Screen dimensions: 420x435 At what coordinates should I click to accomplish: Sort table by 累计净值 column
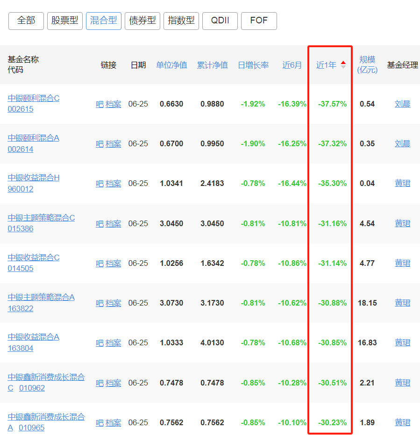pyautogui.click(x=213, y=65)
